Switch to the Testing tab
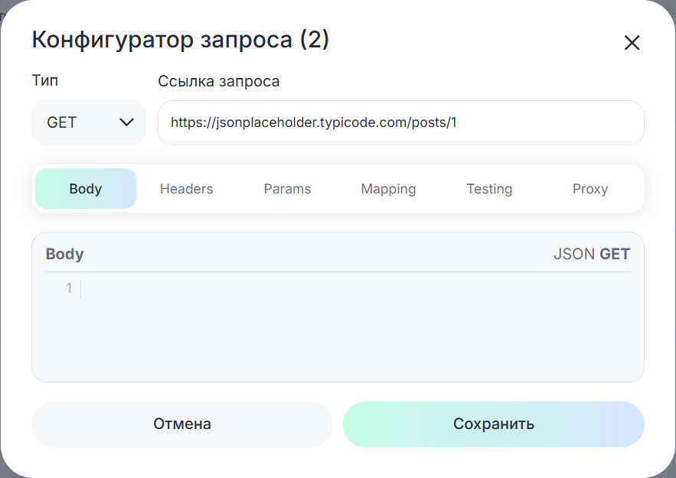 click(489, 189)
